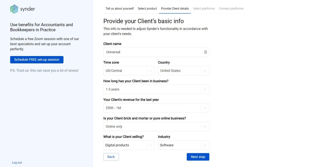This screenshot has width=314, height=167.
Task: Expand the years in business dropdown
Action: [x=156, y=89]
